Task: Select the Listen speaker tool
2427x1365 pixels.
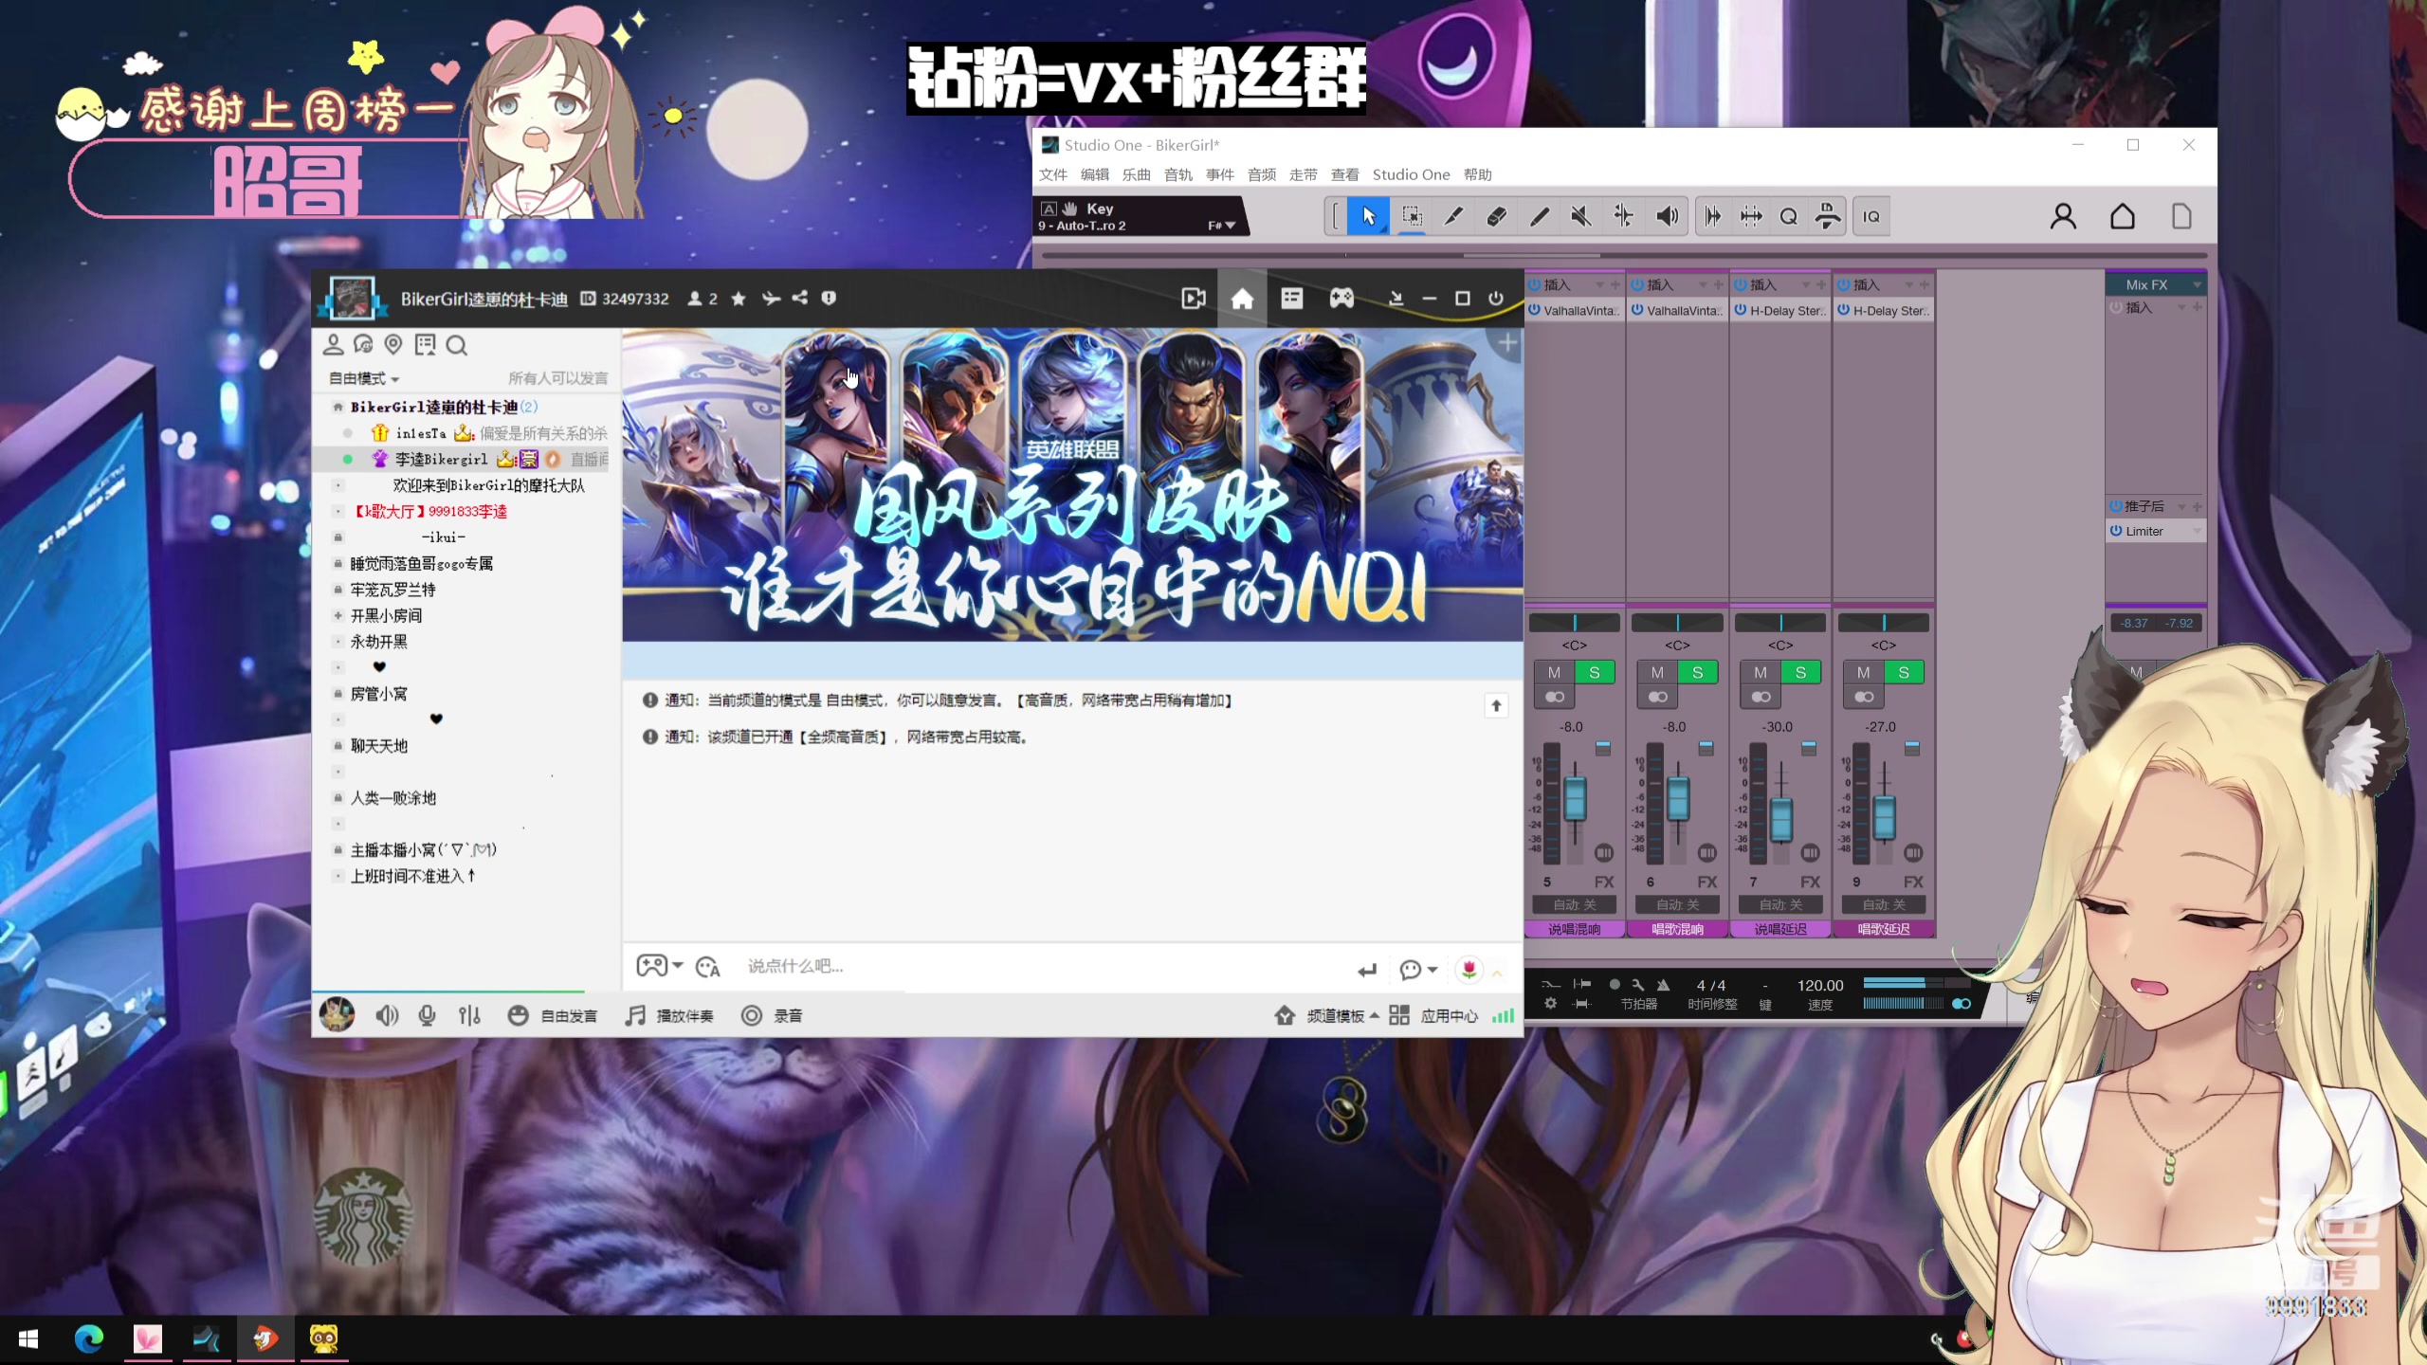Action: click(x=1667, y=216)
